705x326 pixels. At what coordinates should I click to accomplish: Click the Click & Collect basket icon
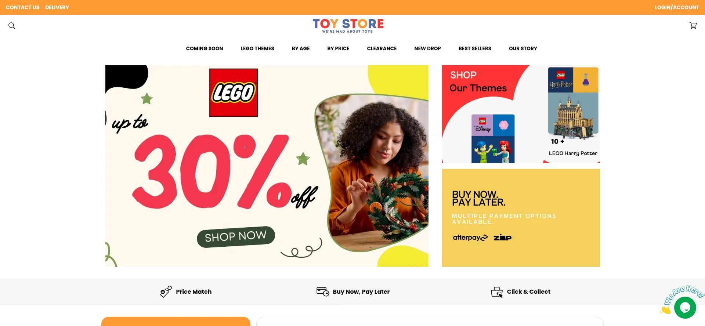[497, 292]
